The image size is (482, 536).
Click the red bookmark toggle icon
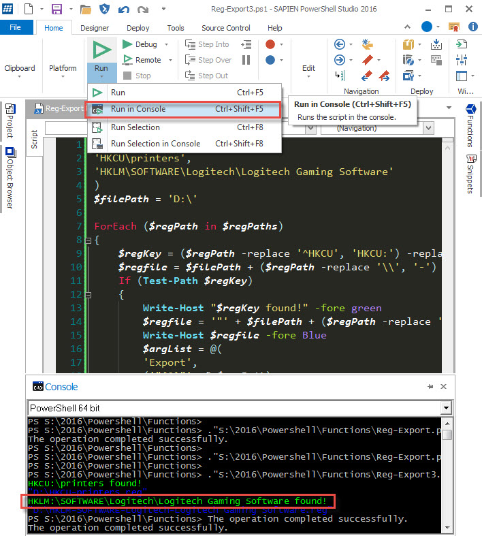pos(368,60)
